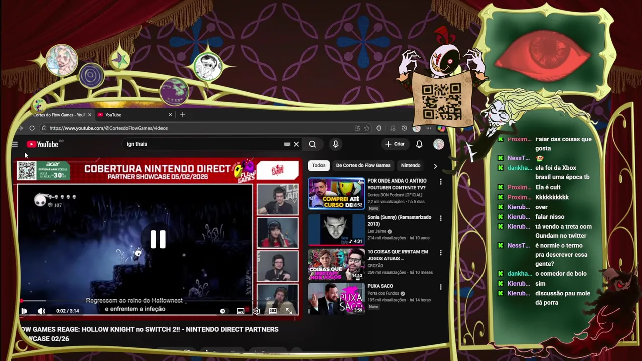Mute the video with speaker icon
This screenshot has height=361, width=642.
point(41,311)
